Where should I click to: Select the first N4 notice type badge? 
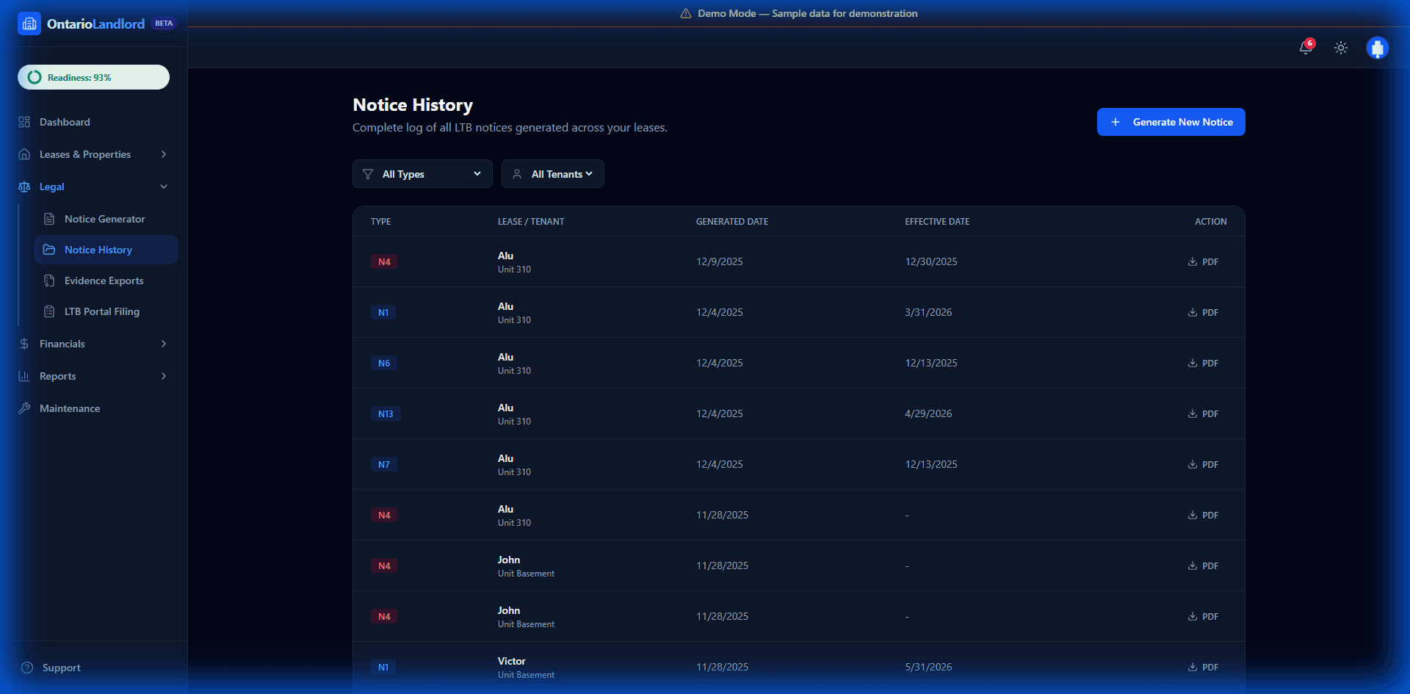[x=384, y=261]
